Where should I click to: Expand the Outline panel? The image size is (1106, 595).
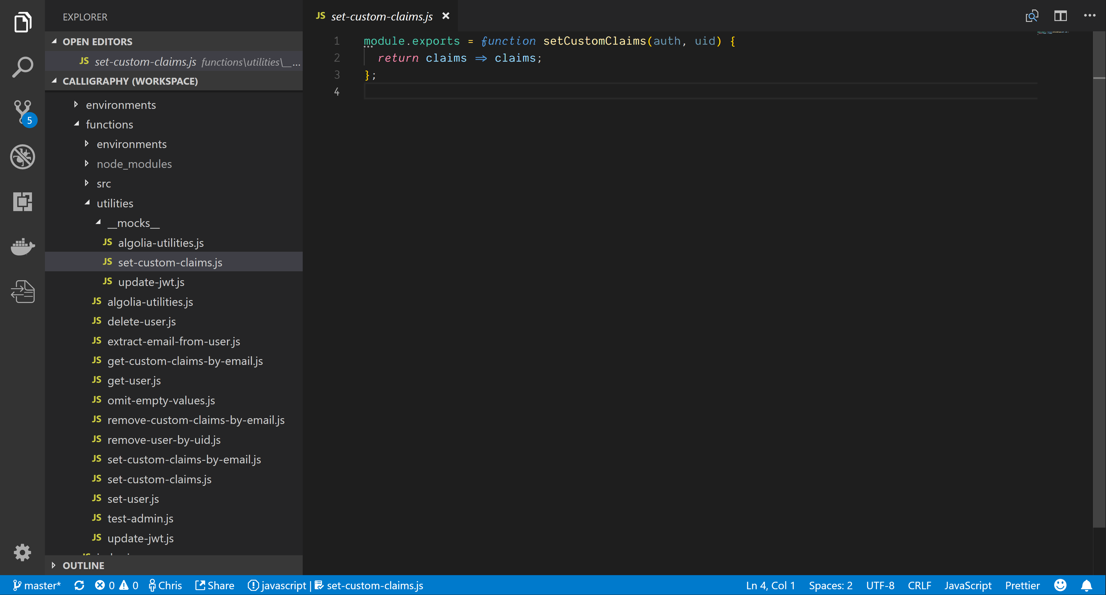tap(173, 565)
